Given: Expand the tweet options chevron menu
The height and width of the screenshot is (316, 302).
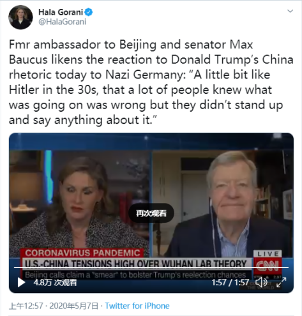Looking at the screenshot, I should (x=290, y=11).
